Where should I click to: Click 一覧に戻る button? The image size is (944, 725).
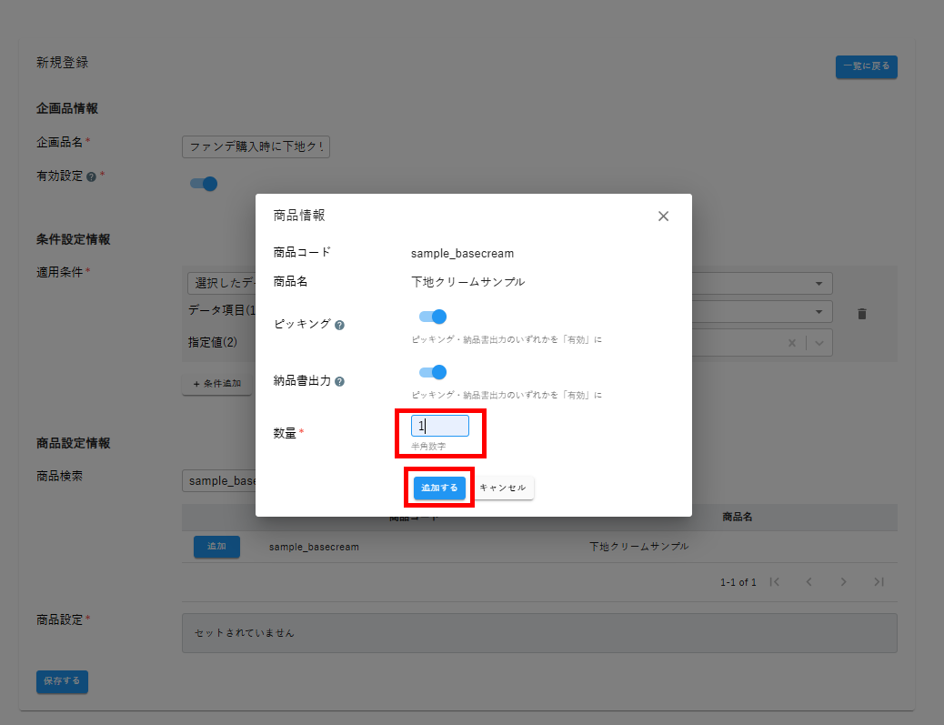click(x=866, y=66)
